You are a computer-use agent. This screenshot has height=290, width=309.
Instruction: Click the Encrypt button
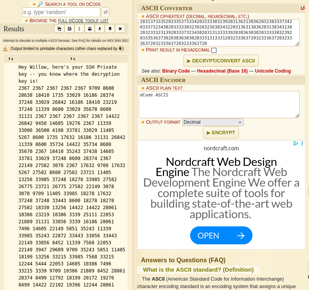pos(221,133)
